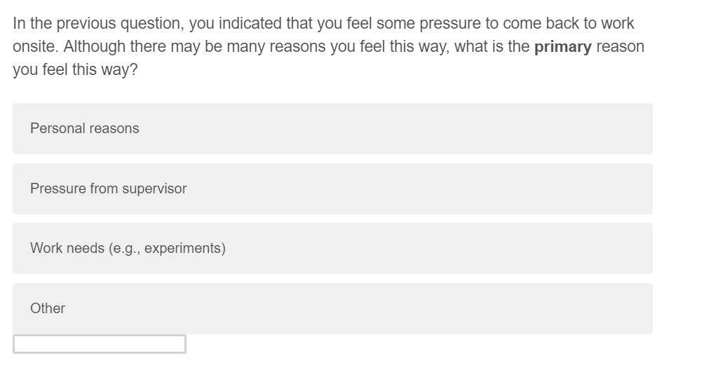704x365 pixels.
Task: Click the "Pressure from supervisor" label text
Action: [109, 189]
